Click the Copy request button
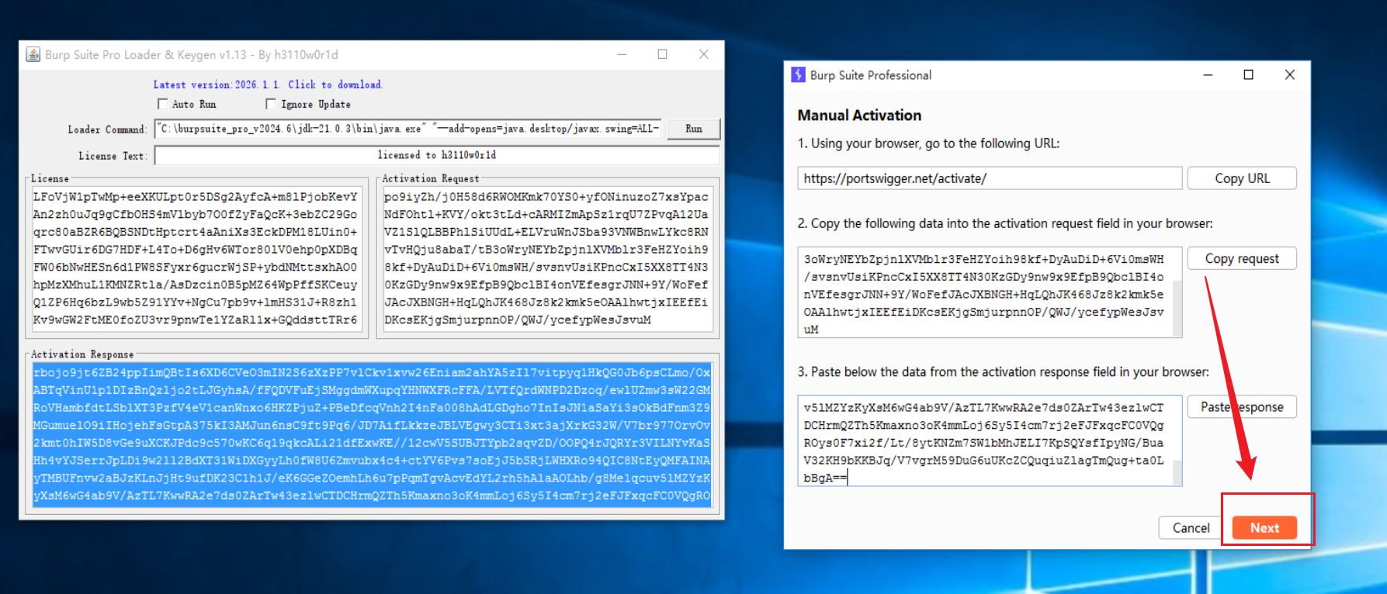The width and height of the screenshot is (1387, 594). 1242,259
